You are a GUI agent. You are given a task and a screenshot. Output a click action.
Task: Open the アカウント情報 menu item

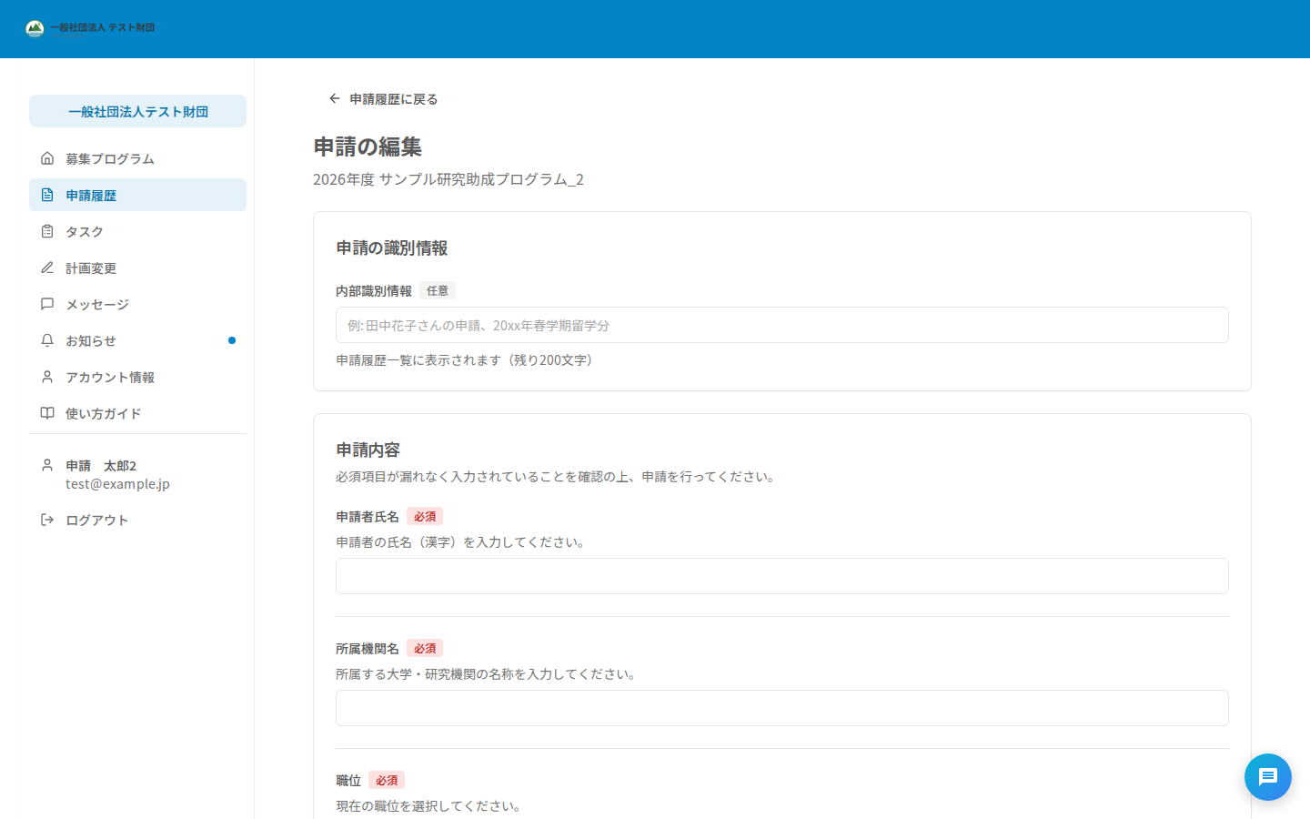[137, 377]
